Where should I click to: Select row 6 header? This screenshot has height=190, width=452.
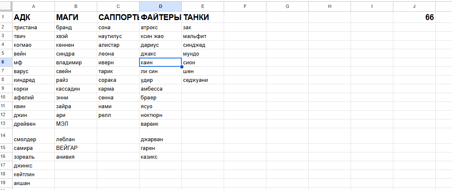click(6, 62)
